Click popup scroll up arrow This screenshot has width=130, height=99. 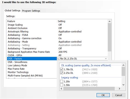123,65
